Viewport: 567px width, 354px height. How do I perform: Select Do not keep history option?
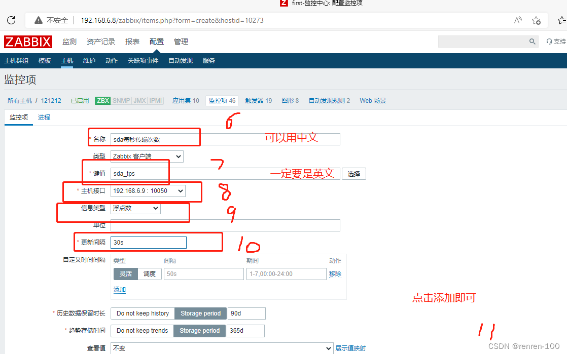pyautogui.click(x=143, y=313)
